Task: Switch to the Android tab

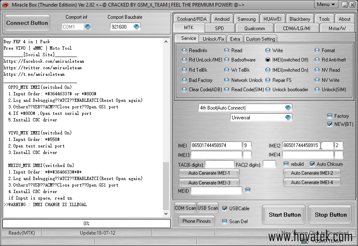Action: (x=222, y=19)
